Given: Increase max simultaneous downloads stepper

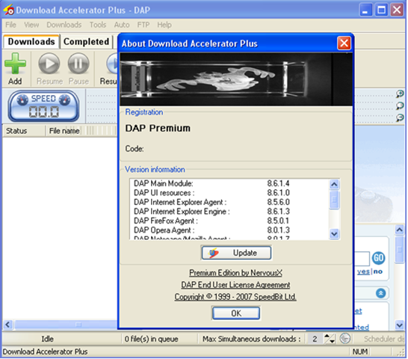Looking at the screenshot, I should tap(327, 336).
